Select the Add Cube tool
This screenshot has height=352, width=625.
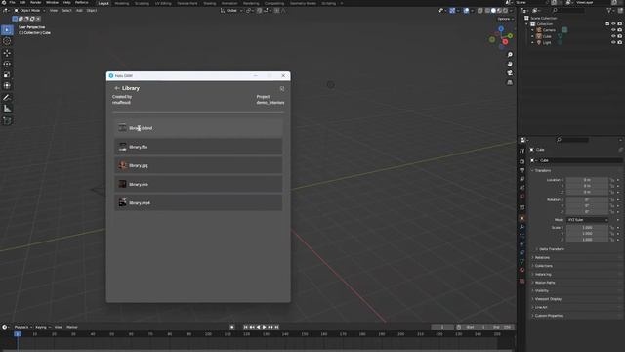coord(7,120)
